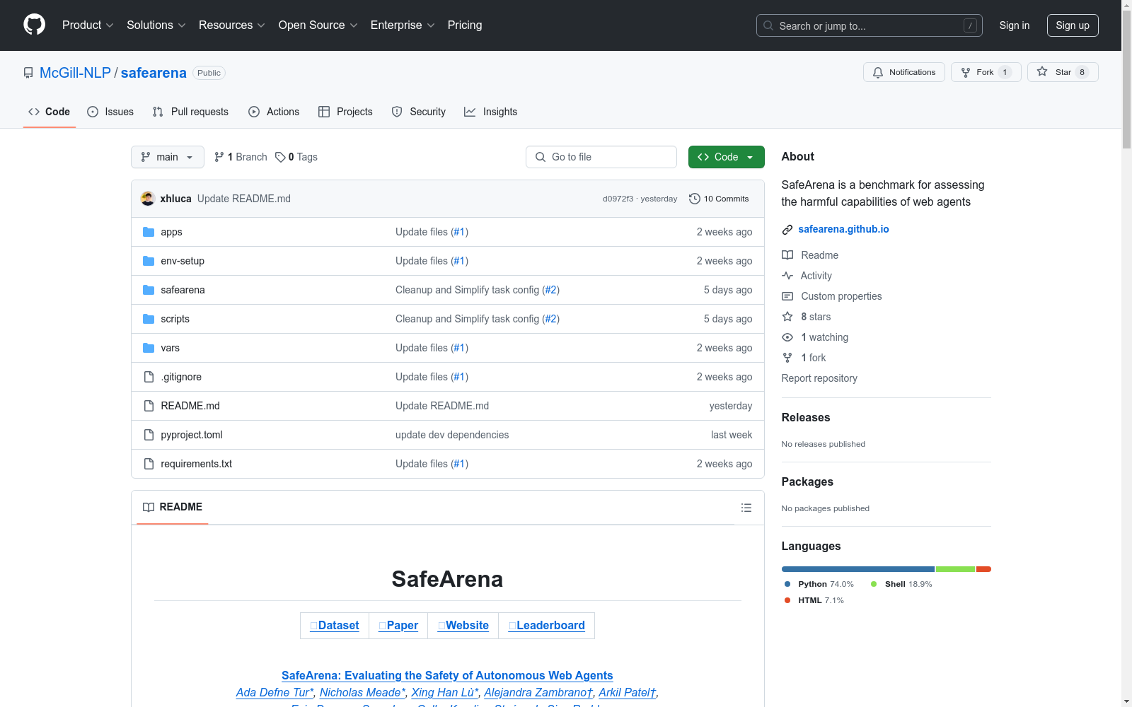Open the main branch selector dropdown
The image size is (1132, 707).
click(168, 157)
